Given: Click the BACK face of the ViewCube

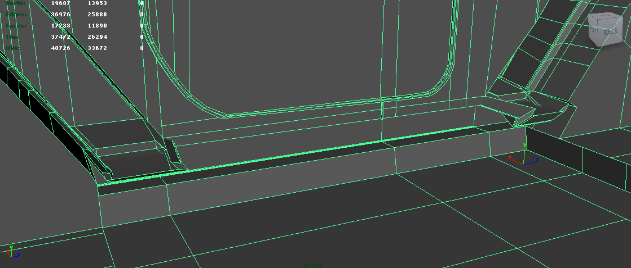Looking at the screenshot, I should pyautogui.click(x=611, y=33).
